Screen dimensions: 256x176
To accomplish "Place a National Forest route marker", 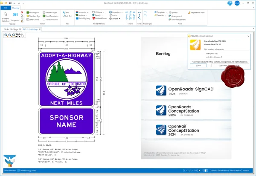I will [100, 18].
